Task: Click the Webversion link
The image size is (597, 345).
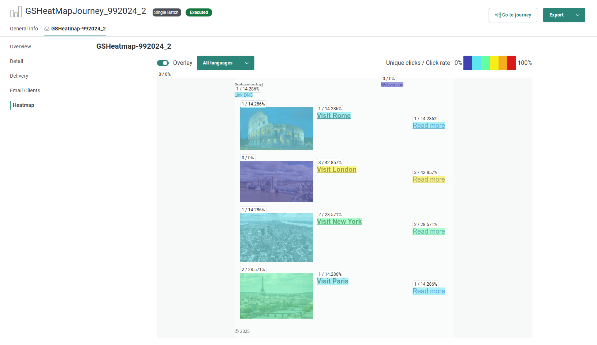Action: [x=392, y=85]
